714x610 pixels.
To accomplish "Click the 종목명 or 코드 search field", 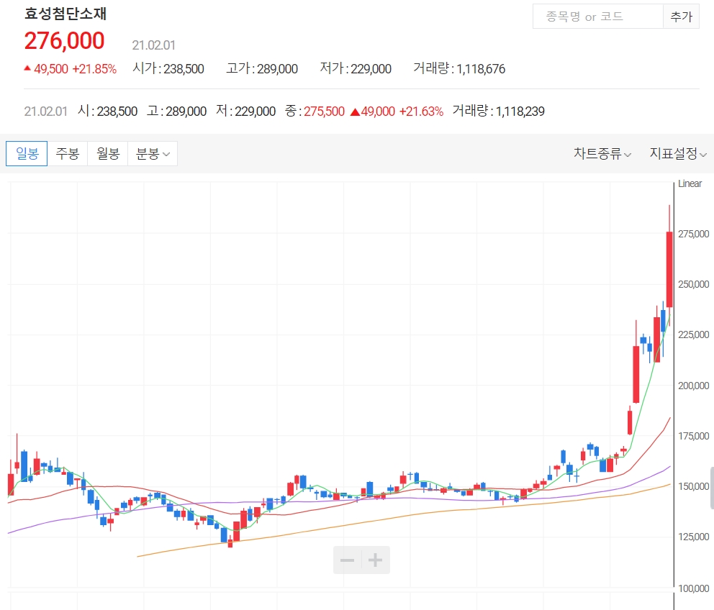I will click(x=598, y=17).
